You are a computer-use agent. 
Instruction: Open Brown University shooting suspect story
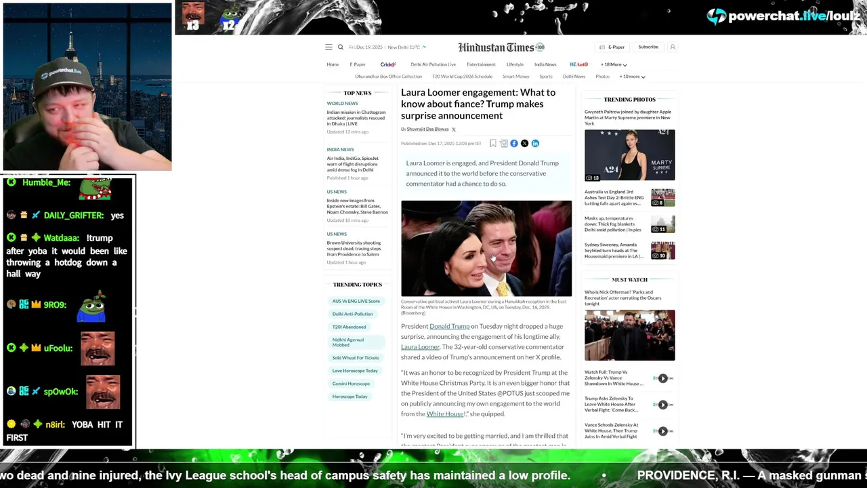pos(354,249)
